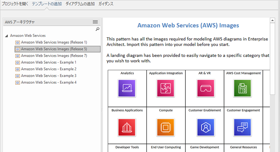The height and width of the screenshot is (152, 280).
Task: Collapse the Amazon Web Services tree node
Action: click(6, 36)
